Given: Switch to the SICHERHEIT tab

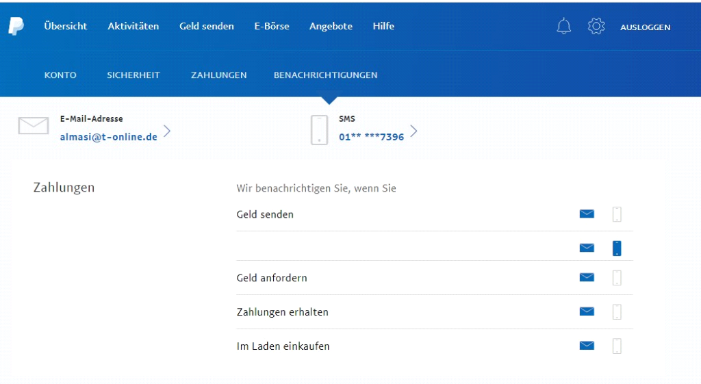Looking at the screenshot, I should pos(133,75).
